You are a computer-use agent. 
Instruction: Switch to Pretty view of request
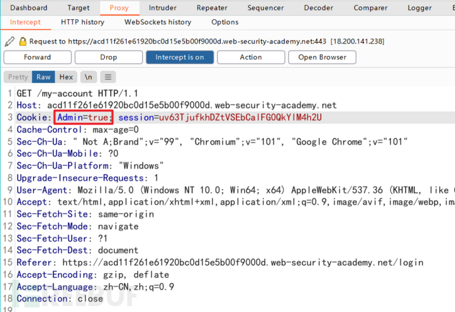[x=18, y=77]
